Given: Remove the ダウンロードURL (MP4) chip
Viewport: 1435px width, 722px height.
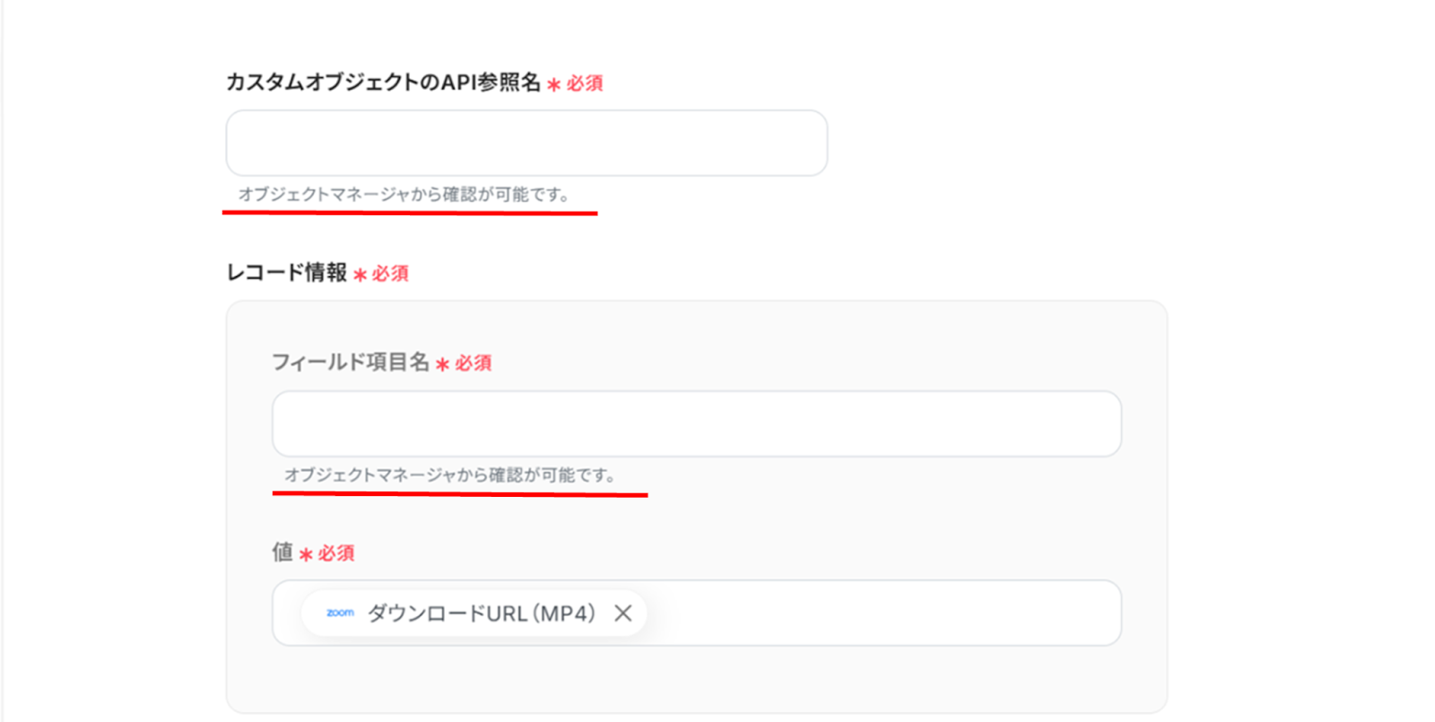Looking at the screenshot, I should 623,613.
